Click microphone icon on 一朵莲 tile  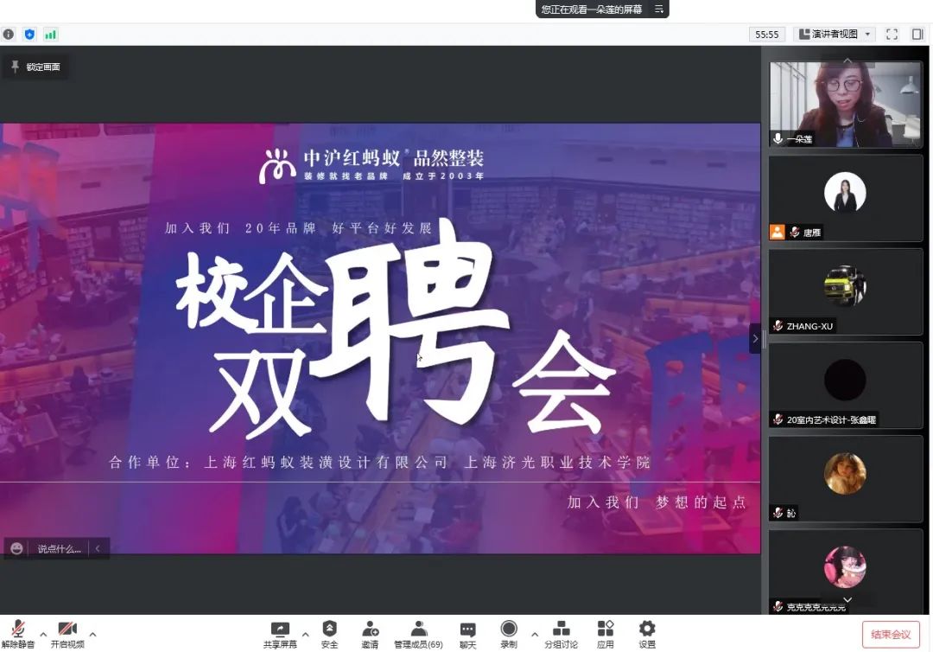(777, 138)
